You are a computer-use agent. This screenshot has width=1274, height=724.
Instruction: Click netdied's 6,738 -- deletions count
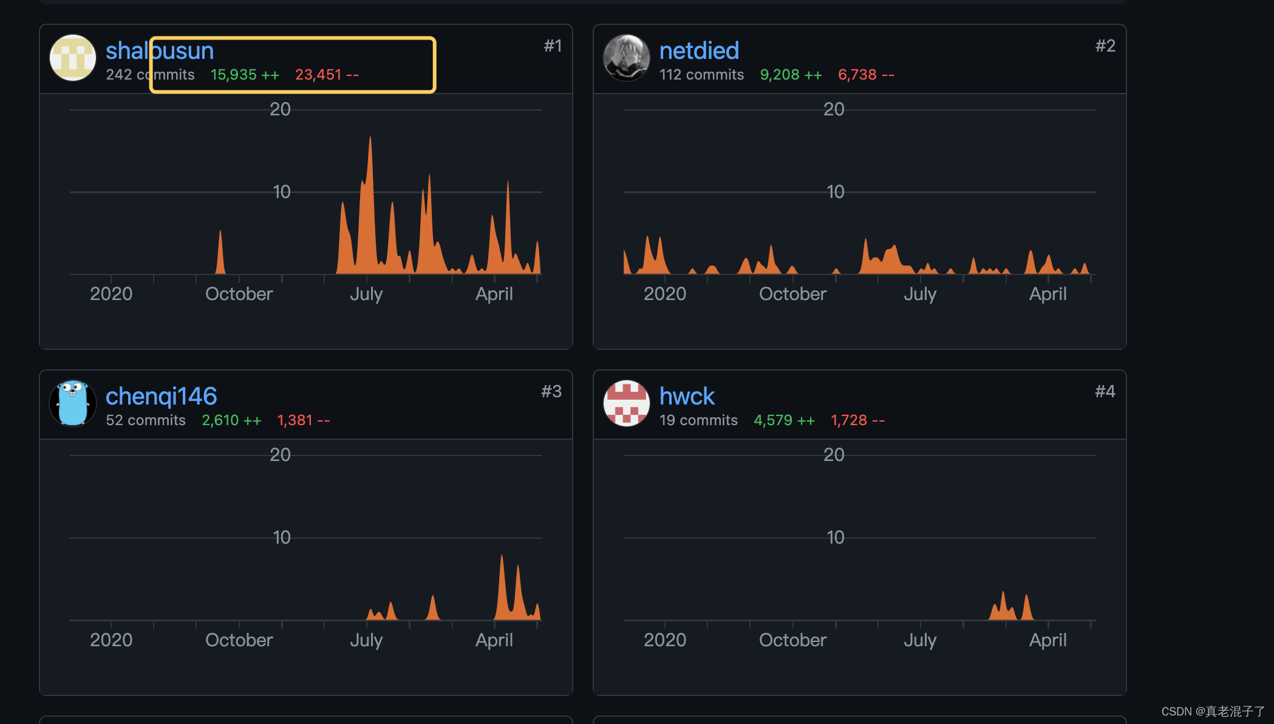866,75
